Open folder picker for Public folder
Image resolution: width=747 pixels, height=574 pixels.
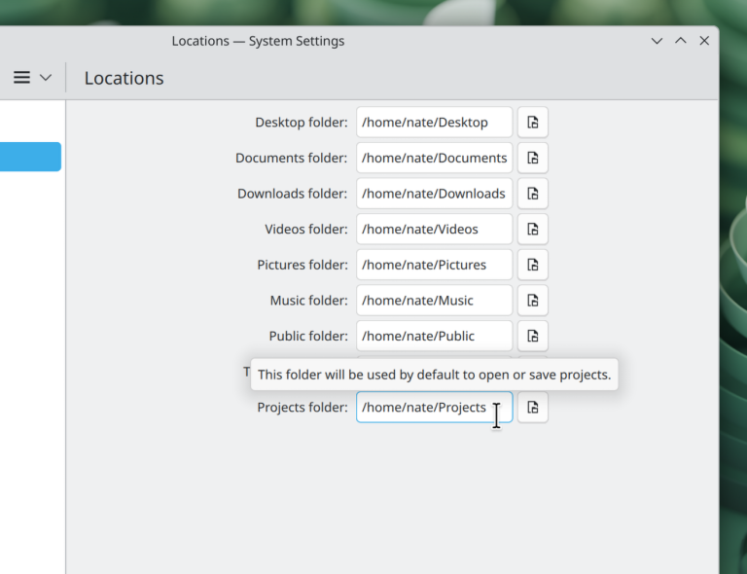point(533,337)
